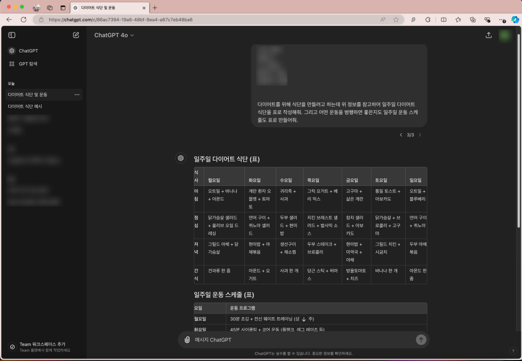
Task: Open the collections icon
Action: tap(473, 19)
